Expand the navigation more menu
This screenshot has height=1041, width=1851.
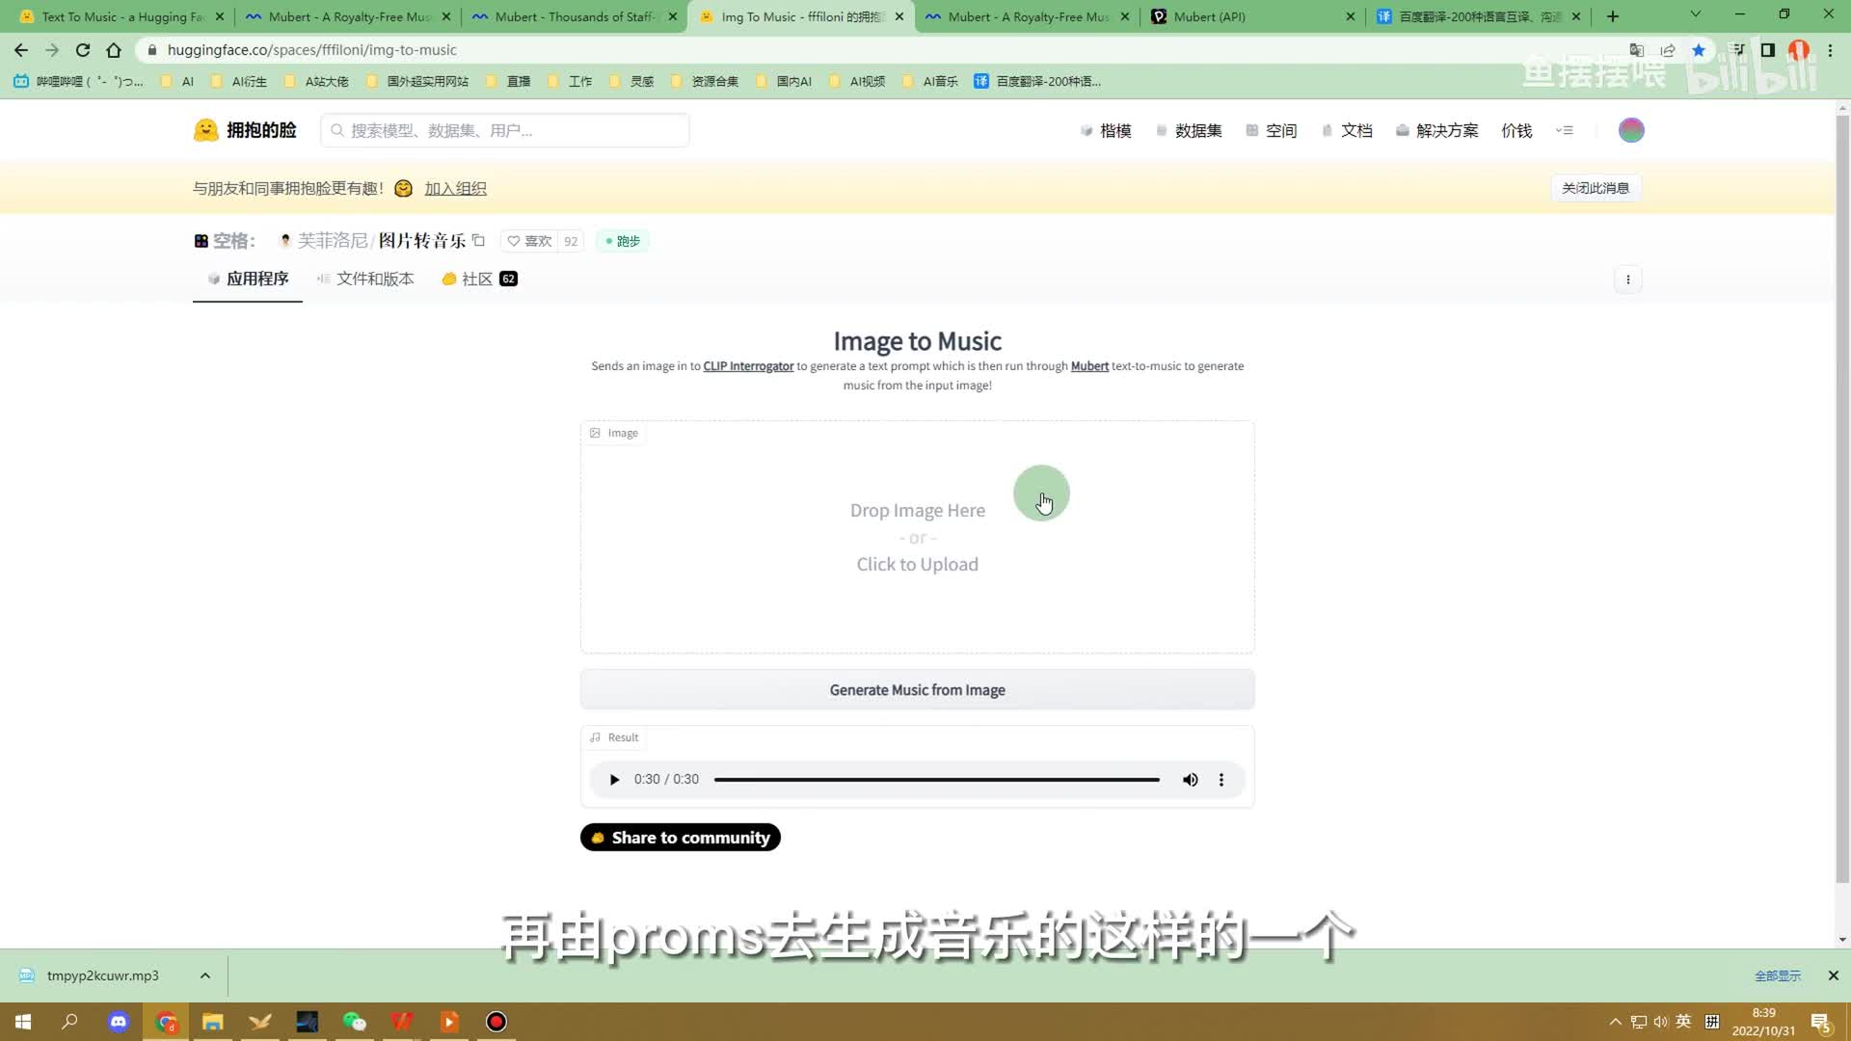[1564, 130]
